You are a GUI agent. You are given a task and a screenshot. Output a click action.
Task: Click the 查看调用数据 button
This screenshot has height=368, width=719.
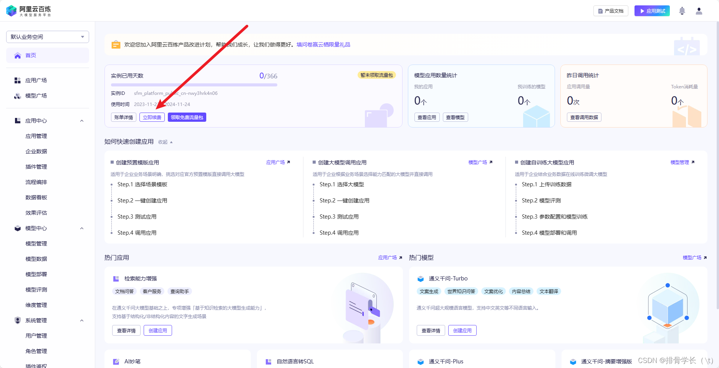(584, 118)
